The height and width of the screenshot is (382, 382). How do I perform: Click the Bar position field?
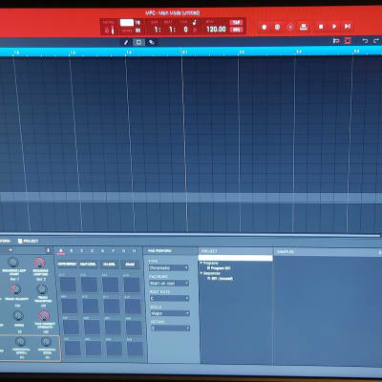coord(157,30)
